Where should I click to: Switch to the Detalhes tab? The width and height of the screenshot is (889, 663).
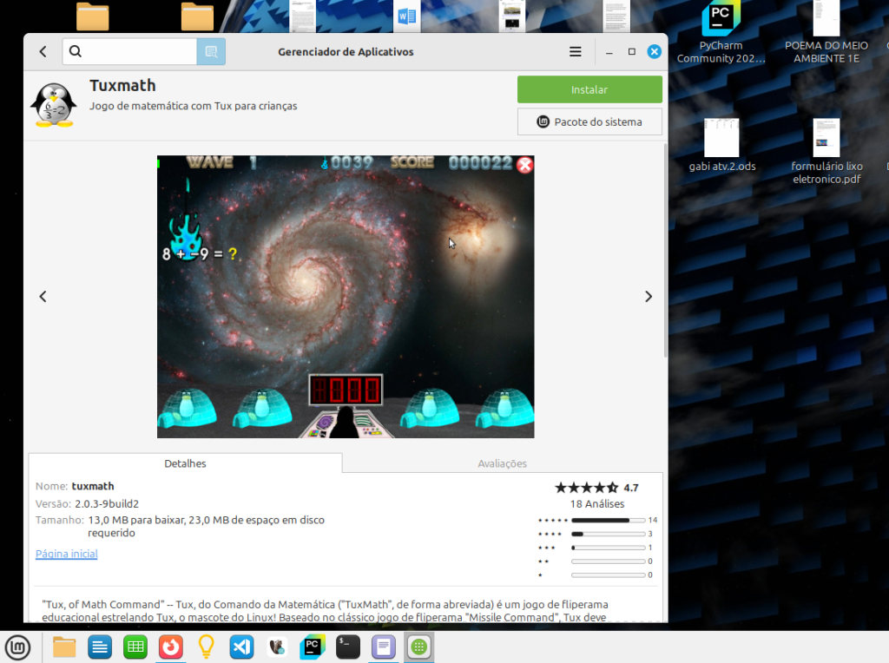[x=185, y=463]
